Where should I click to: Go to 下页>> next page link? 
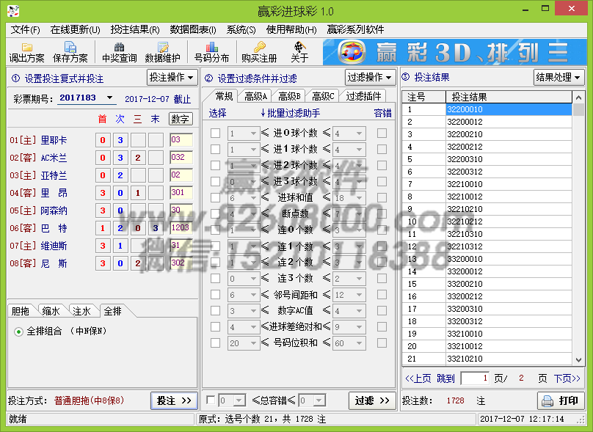click(567, 378)
